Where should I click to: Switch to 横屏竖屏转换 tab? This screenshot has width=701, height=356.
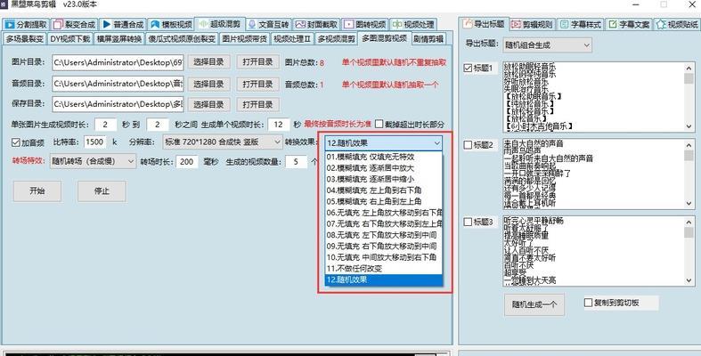point(119,39)
